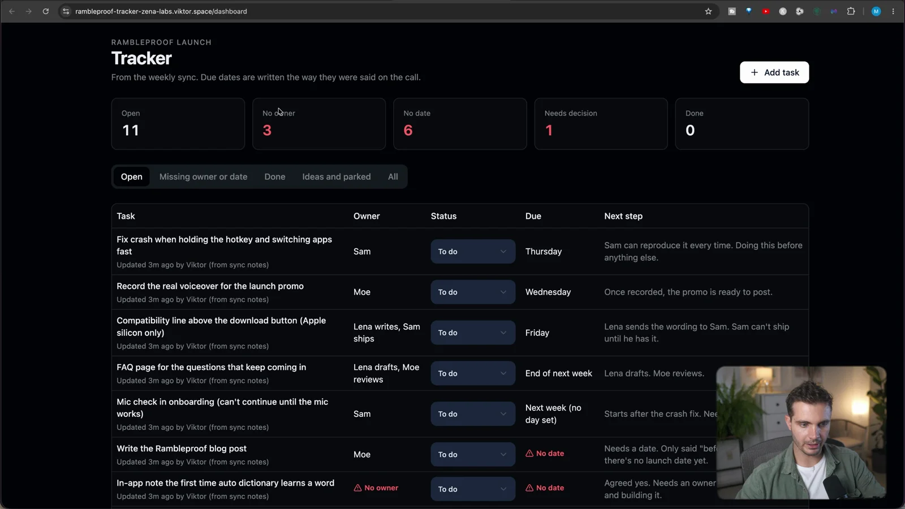The height and width of the screenshot is (509, 905).
Task: Click the swirl-shaped extension icon
Action: coord(800,11)
